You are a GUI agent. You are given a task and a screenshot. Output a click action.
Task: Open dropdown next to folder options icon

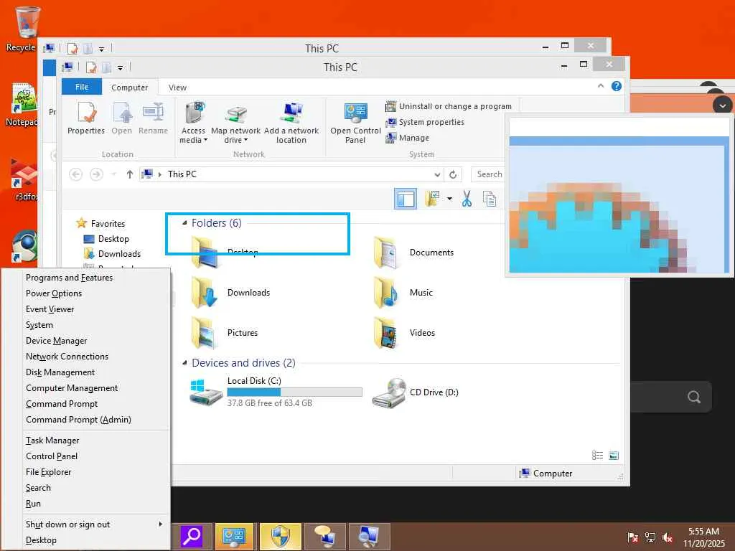pyautogui.click(x=449, y=199)
